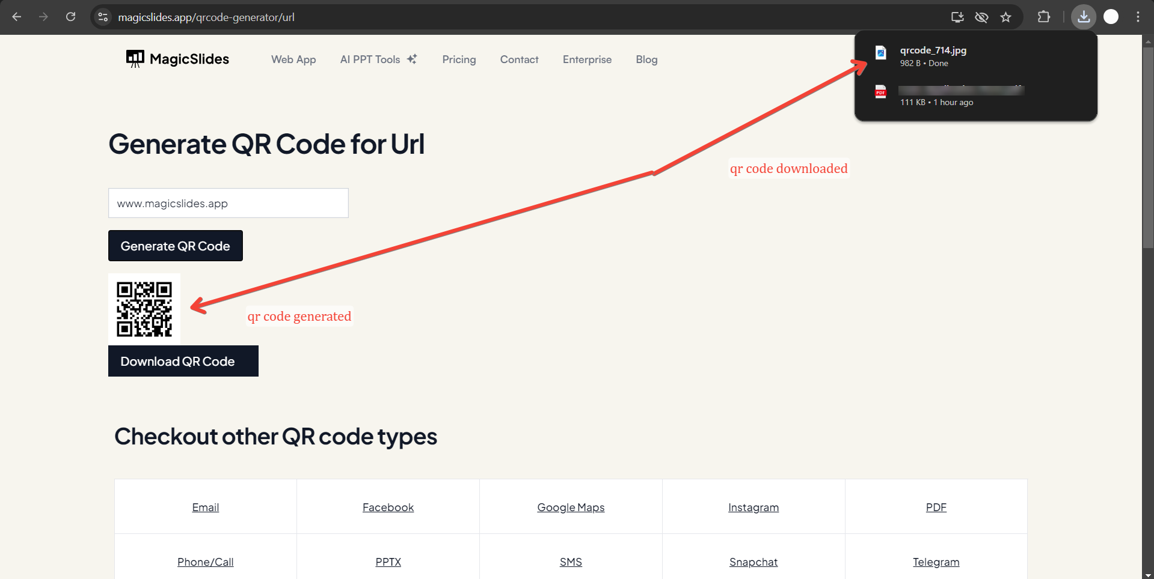Click the Download QR Code button
The height and width of the screenshot is (579, 1154).
(x=183, y=361)
